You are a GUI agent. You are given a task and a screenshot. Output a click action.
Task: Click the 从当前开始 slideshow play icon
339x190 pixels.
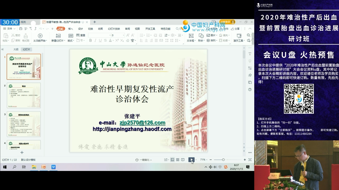click(40, 36)
